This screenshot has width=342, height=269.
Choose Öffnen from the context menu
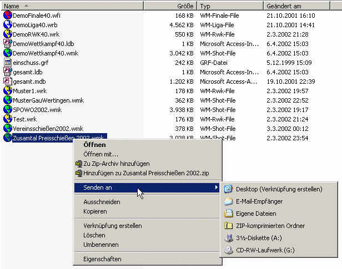94,145
